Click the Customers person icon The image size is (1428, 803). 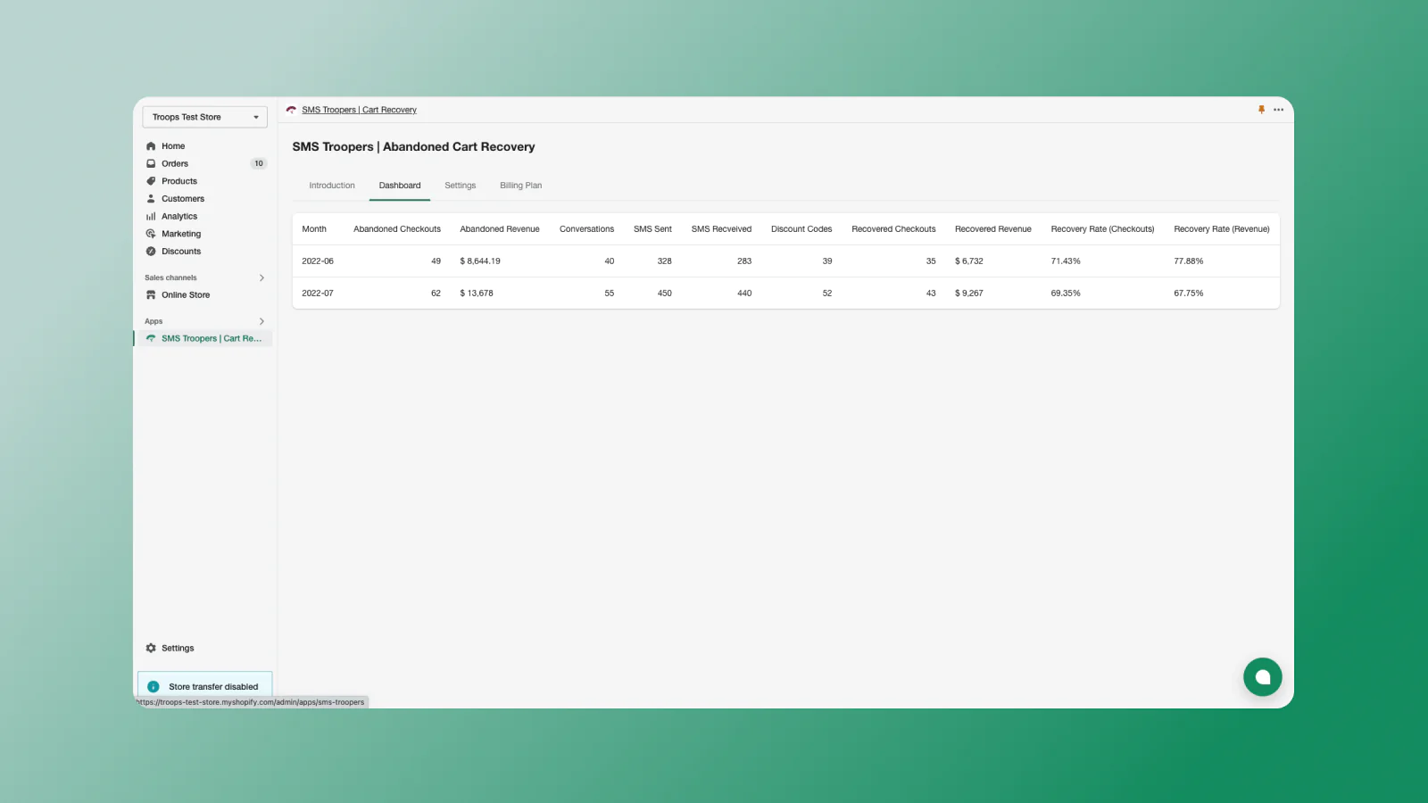[151, 199]
